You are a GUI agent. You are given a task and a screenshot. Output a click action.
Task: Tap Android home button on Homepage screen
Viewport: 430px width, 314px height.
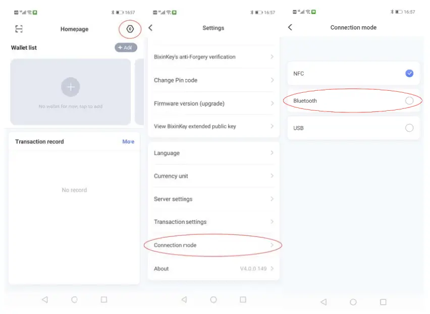(x=74, y=299)
